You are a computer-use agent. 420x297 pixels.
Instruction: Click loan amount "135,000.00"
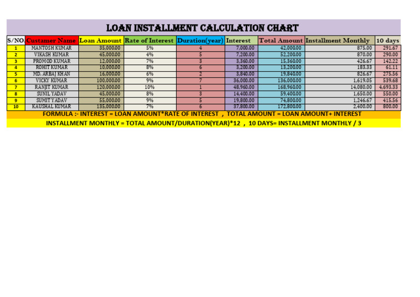[x=101, y=107]
